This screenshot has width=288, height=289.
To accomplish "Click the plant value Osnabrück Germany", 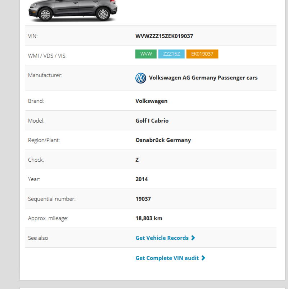I will (x=163, y=140).
